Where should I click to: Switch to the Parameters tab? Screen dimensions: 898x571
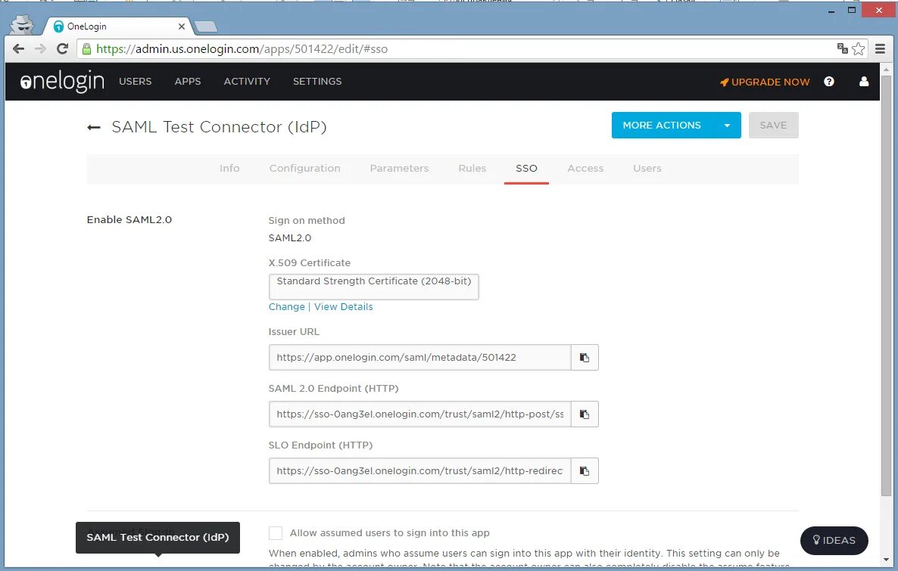pos(399,168)
